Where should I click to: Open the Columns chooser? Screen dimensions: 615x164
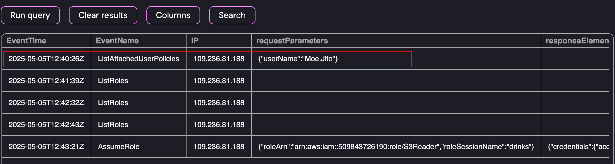pos(173,15)
